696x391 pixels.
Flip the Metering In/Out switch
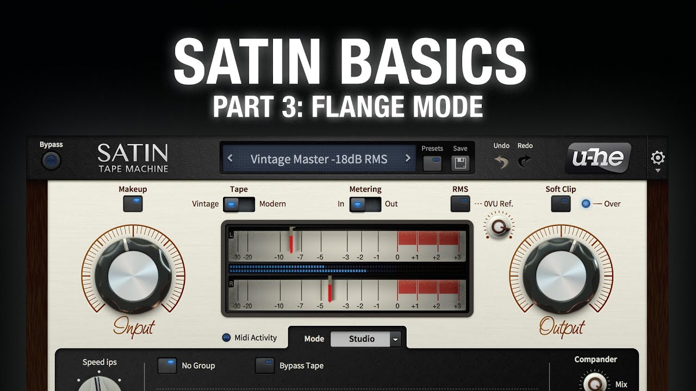(365, 204)
